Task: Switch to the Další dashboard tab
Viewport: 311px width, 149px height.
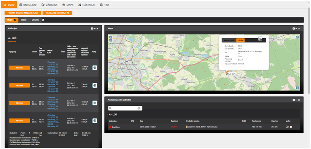Action: [24, 20]
